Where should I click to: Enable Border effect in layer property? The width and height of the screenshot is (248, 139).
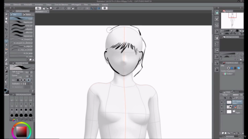tap(228, 68)
